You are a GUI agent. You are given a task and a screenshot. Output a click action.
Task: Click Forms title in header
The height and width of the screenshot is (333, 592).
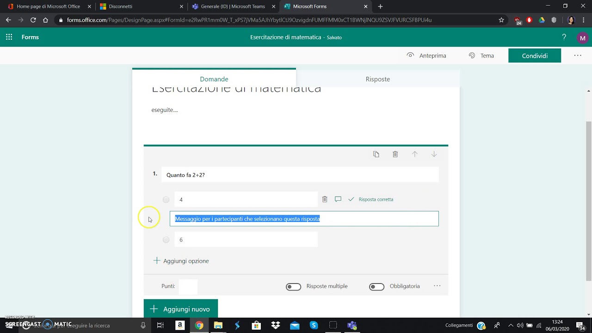(x=30, y=37)
